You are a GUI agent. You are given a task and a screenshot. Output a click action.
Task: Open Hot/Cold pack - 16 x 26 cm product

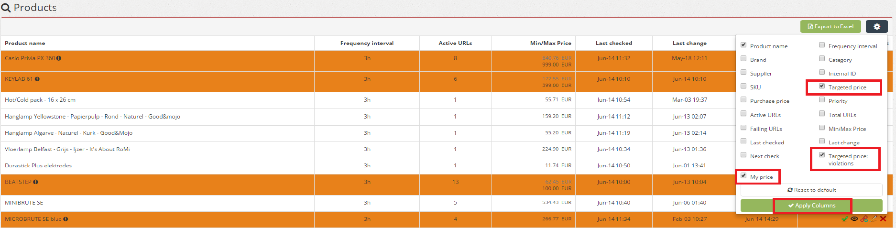tap(40, 100)
